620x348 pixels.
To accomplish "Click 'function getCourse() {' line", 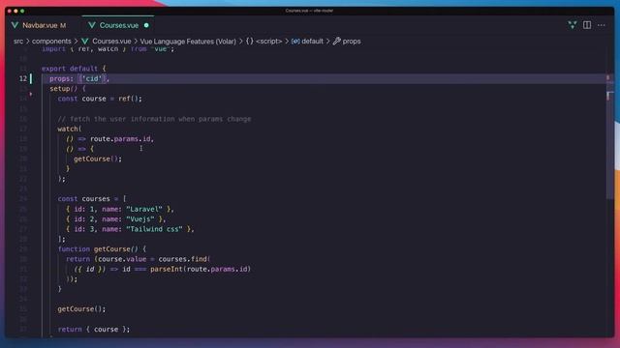I will [x=102, y=249].
